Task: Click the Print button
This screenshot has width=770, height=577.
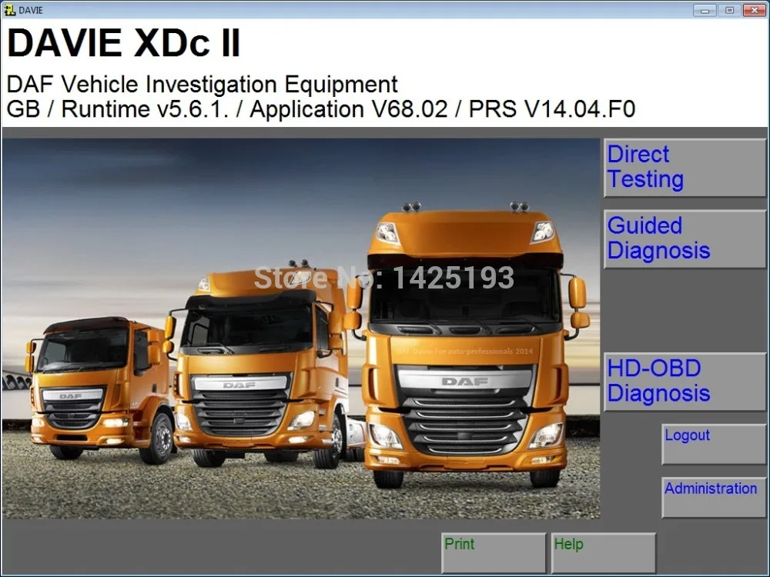Action: pyautogui.click(x=494, y=553)
